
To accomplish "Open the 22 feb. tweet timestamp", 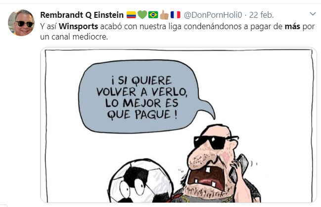I will 262,15.
